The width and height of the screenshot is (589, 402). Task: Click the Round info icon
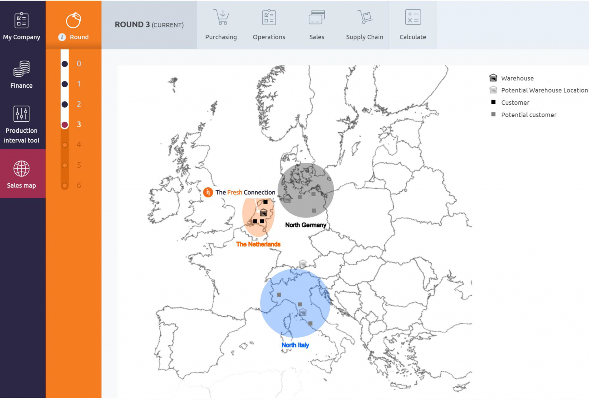click(62, 37)
